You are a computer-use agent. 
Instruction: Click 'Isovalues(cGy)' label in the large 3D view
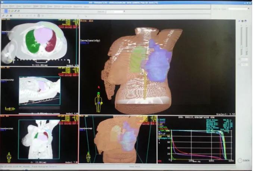click(90, 41)
